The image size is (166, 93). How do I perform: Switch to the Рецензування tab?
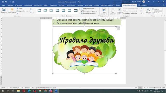click(x=71, y=5)
